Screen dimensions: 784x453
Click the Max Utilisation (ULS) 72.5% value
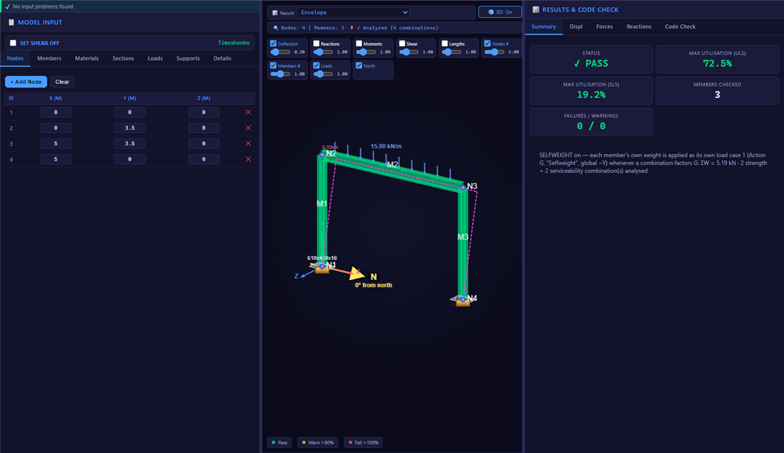pos(717,63)
